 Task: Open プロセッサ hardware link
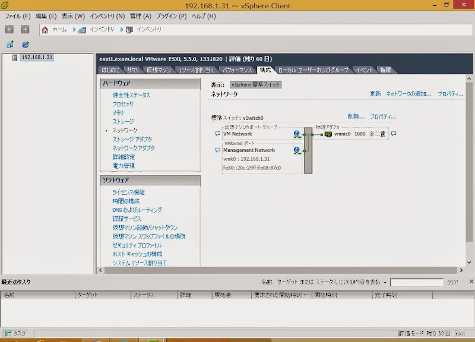click(123, 104)
